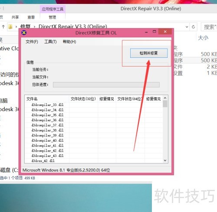Click Explorer status text 选中 1 个项目
This screenshot has height=212, width=217.
pyautogui.click(x=11, y=178)
